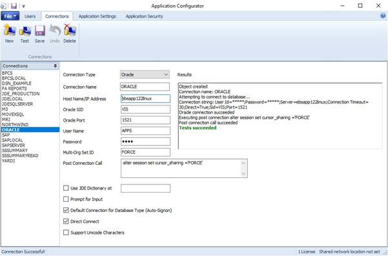388x256 pixels.
Task: Uncheck Direct Connect checkbox
Action: (x=66, y=221)
